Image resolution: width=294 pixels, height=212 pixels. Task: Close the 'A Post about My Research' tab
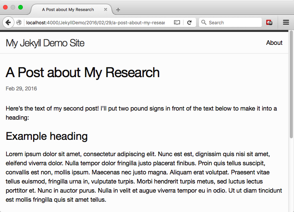point(106,9)
